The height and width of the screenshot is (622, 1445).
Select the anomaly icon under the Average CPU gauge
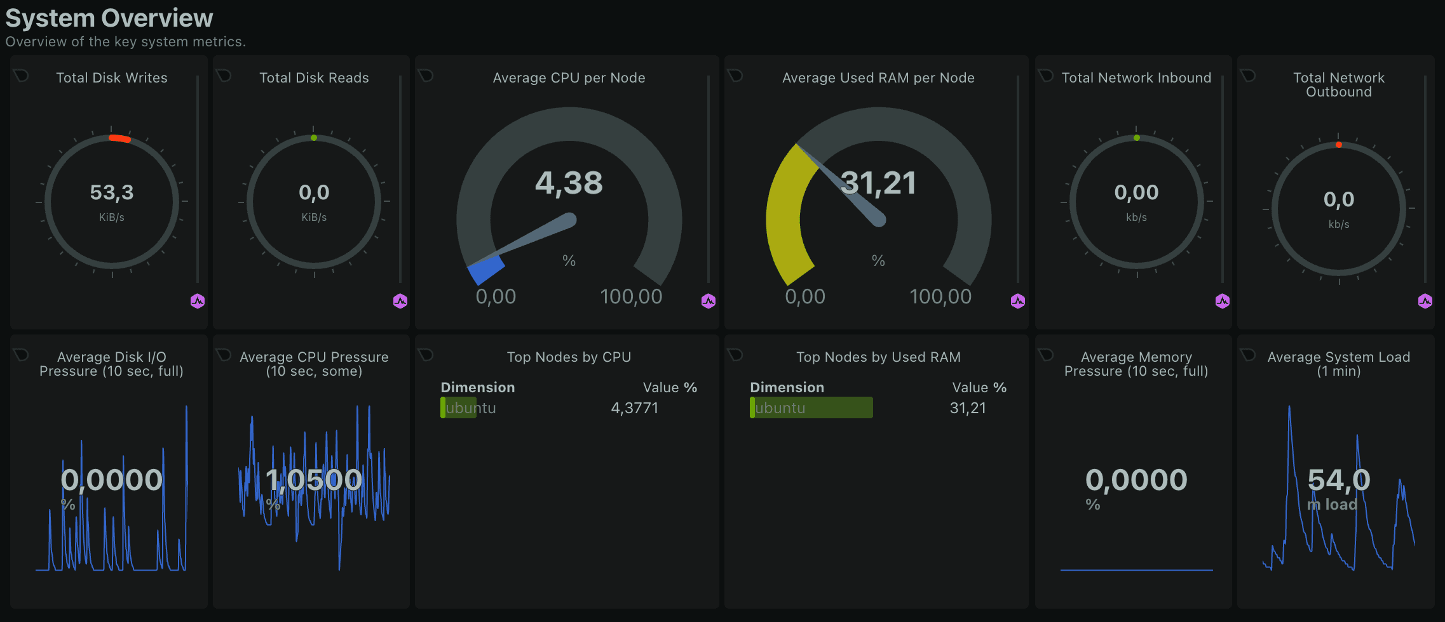[x=708, y=301]
